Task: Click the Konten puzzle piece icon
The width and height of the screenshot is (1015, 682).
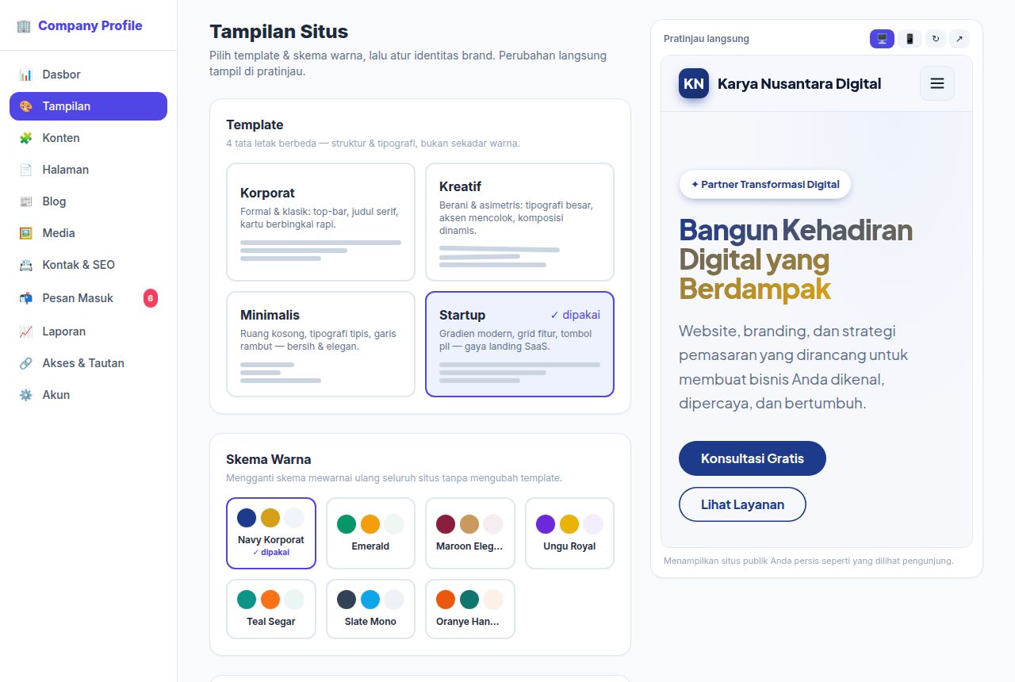Action: pyautogui.click(x=25, y=138)
